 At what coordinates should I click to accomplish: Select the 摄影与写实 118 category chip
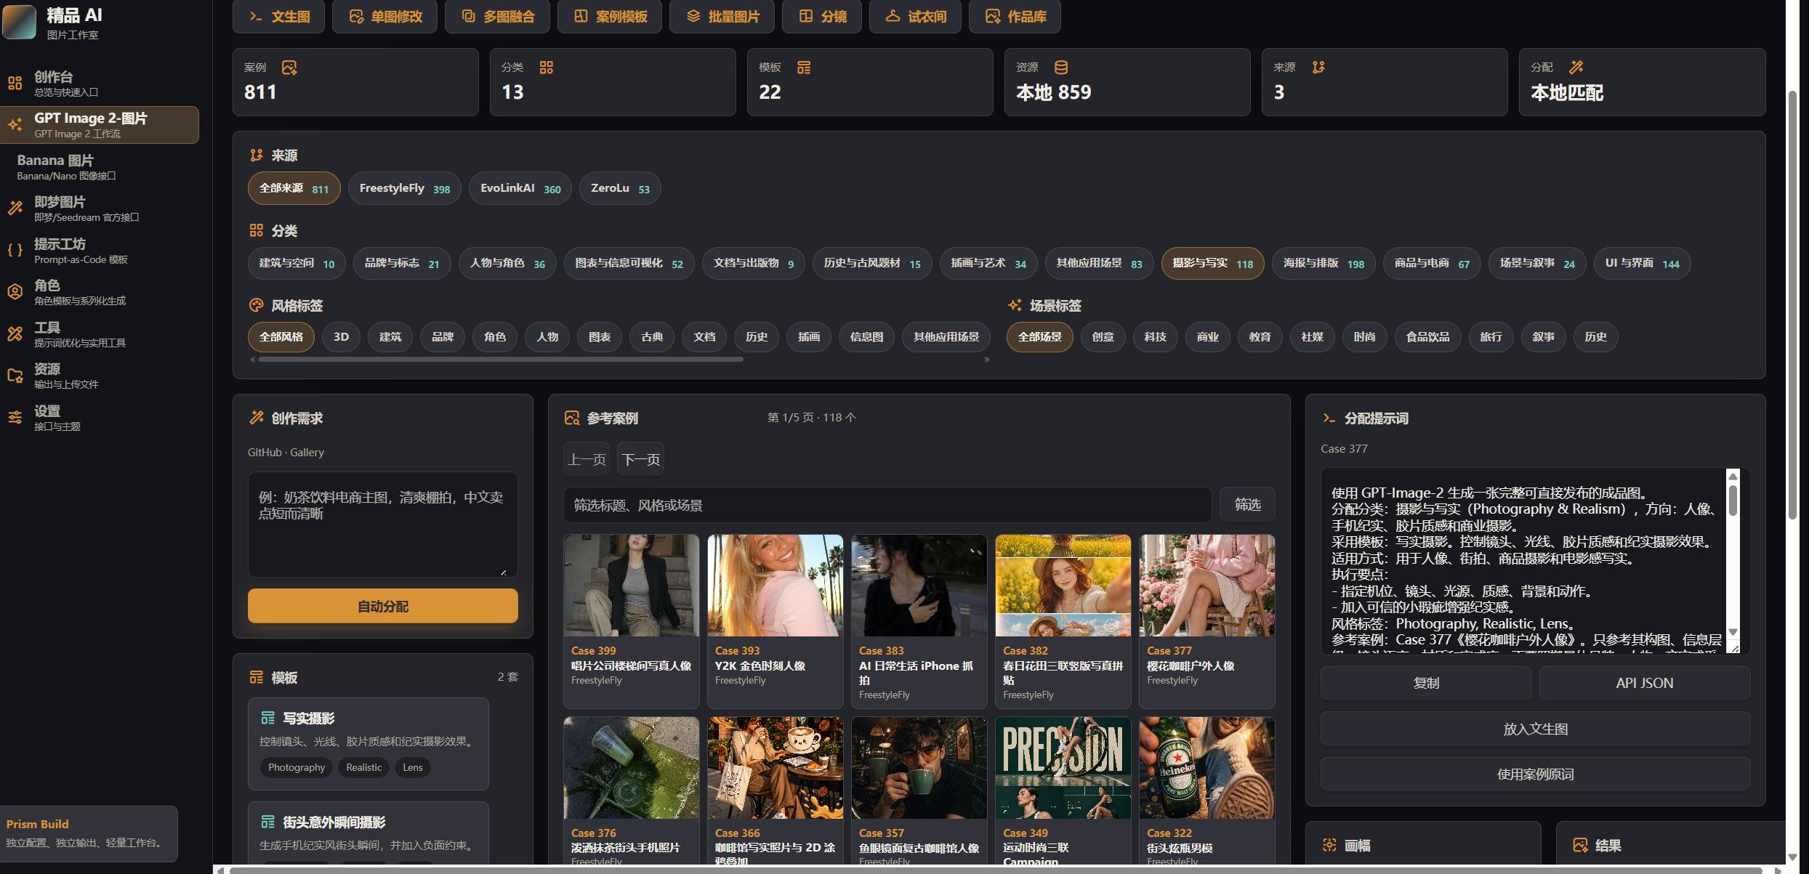coord(1212,263)
